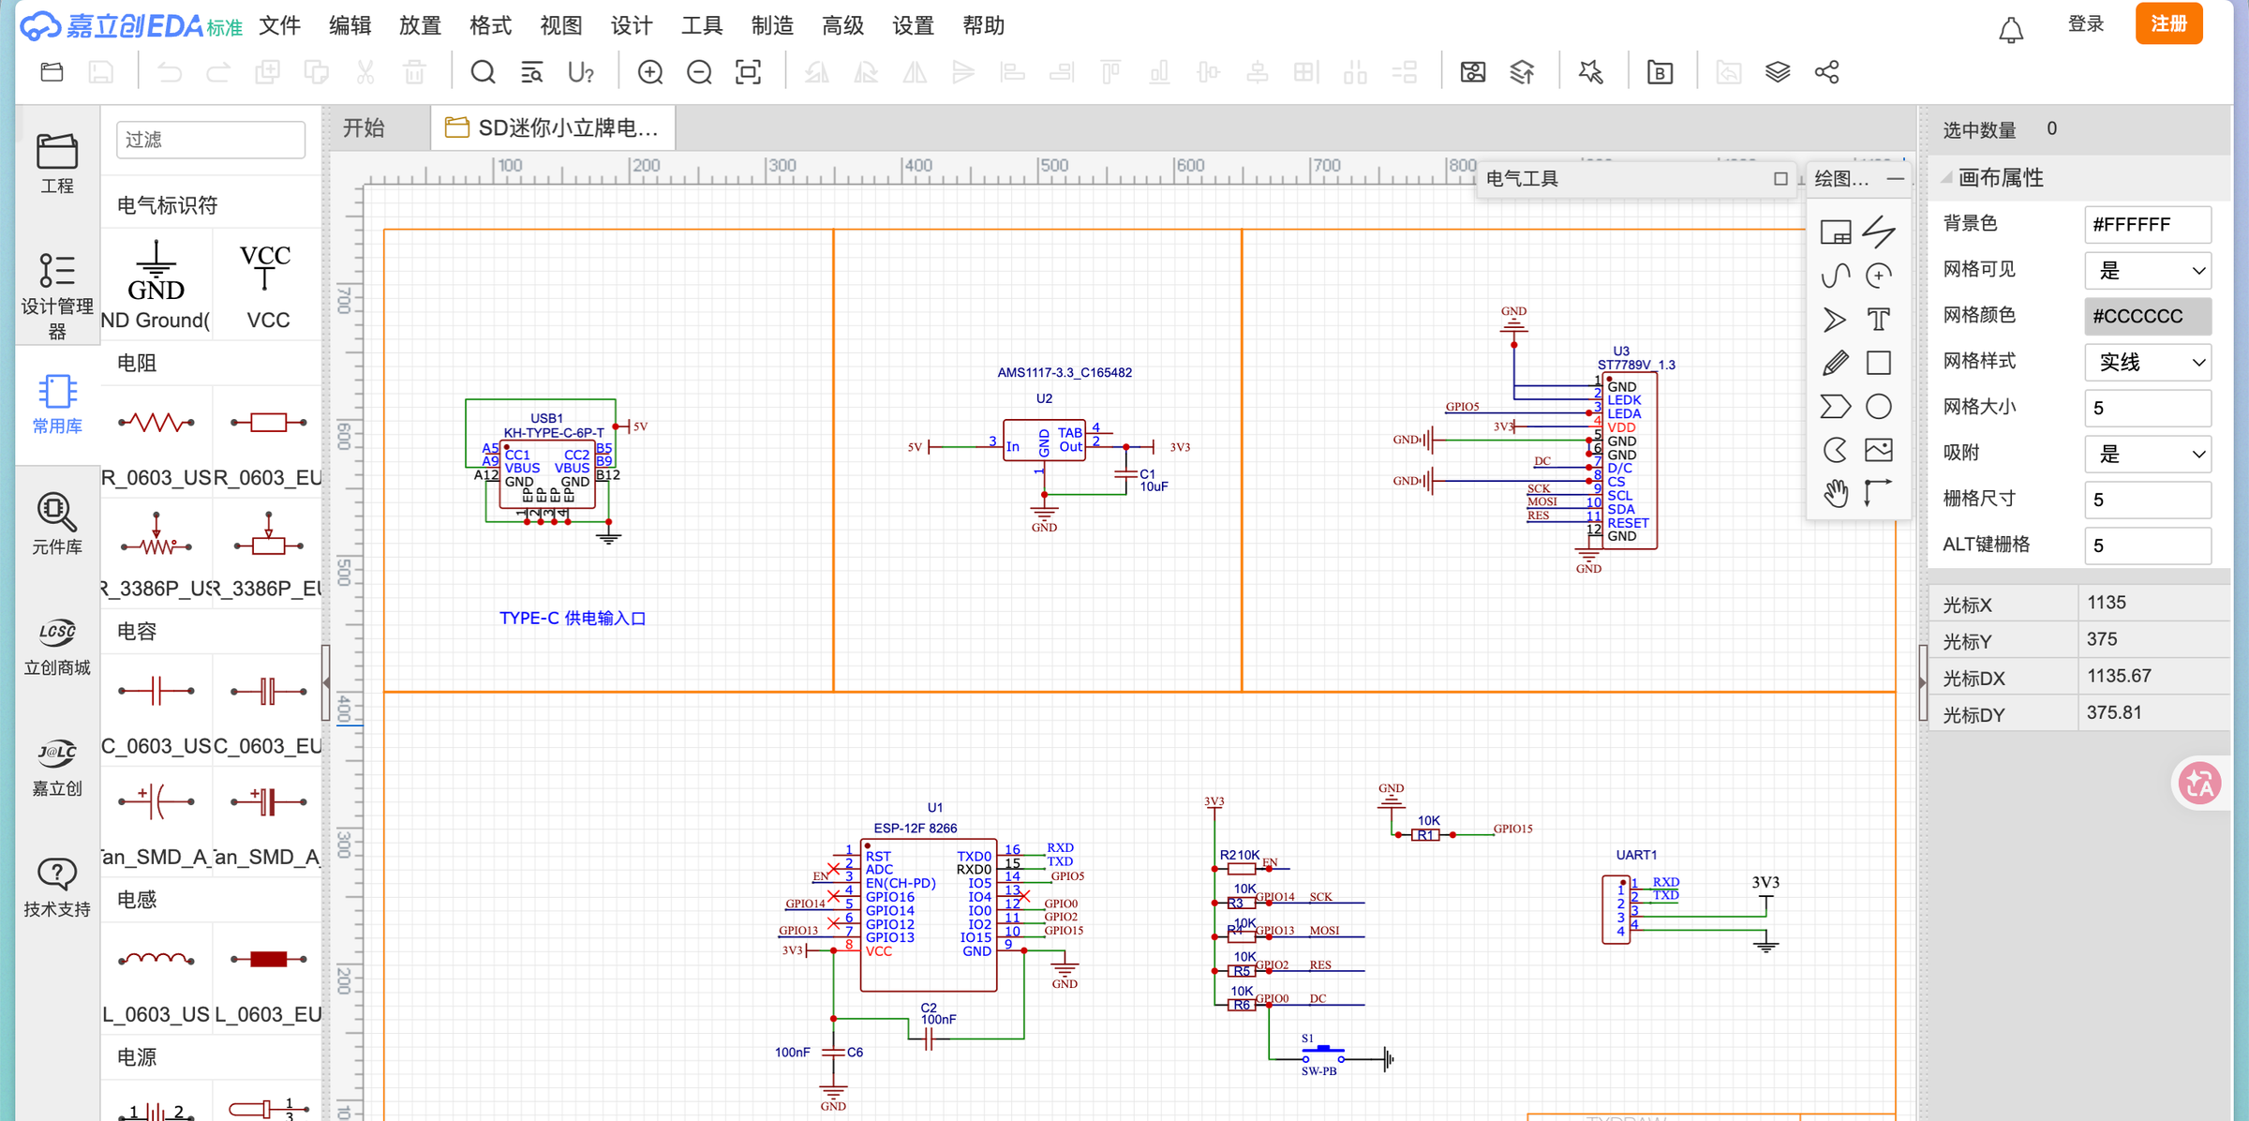Open the 嘉立创 sidebar item
The height and width of the screenshot is (1121, 2249).
click(57, 767)
